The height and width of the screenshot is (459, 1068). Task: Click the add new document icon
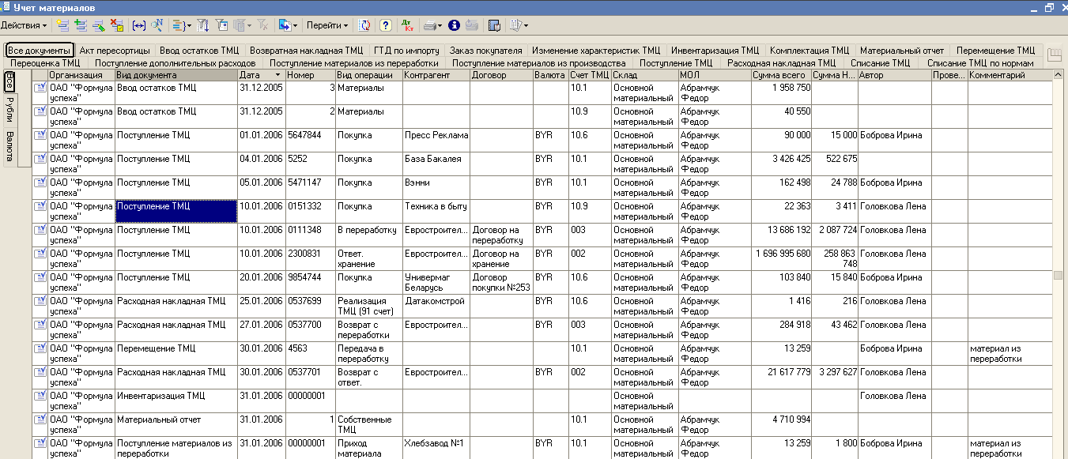[x=62, y=25]
